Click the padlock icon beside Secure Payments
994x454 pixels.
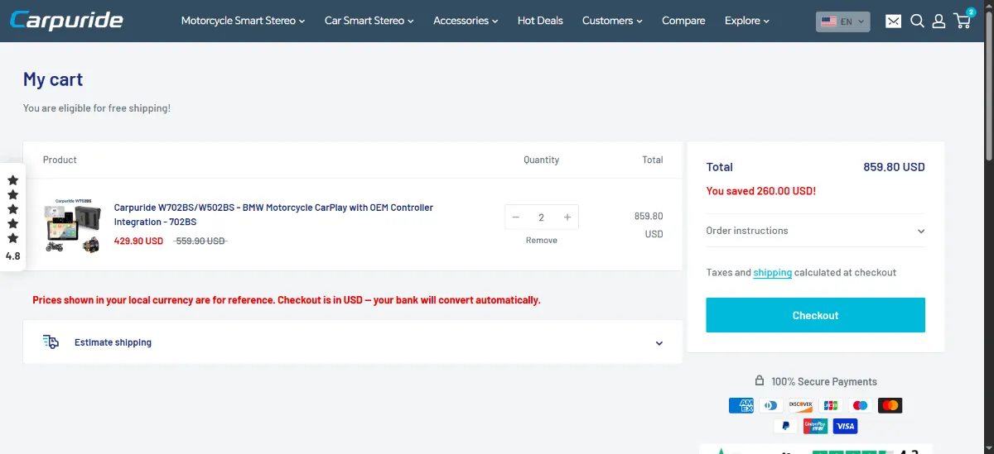pos(760,380)
